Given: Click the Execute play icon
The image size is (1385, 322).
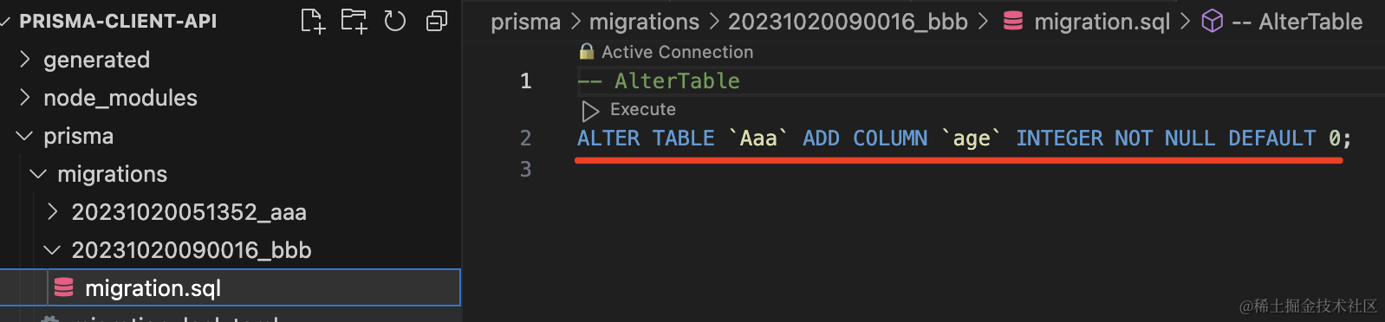Looking at the screenshot, I should coord(590,111).
